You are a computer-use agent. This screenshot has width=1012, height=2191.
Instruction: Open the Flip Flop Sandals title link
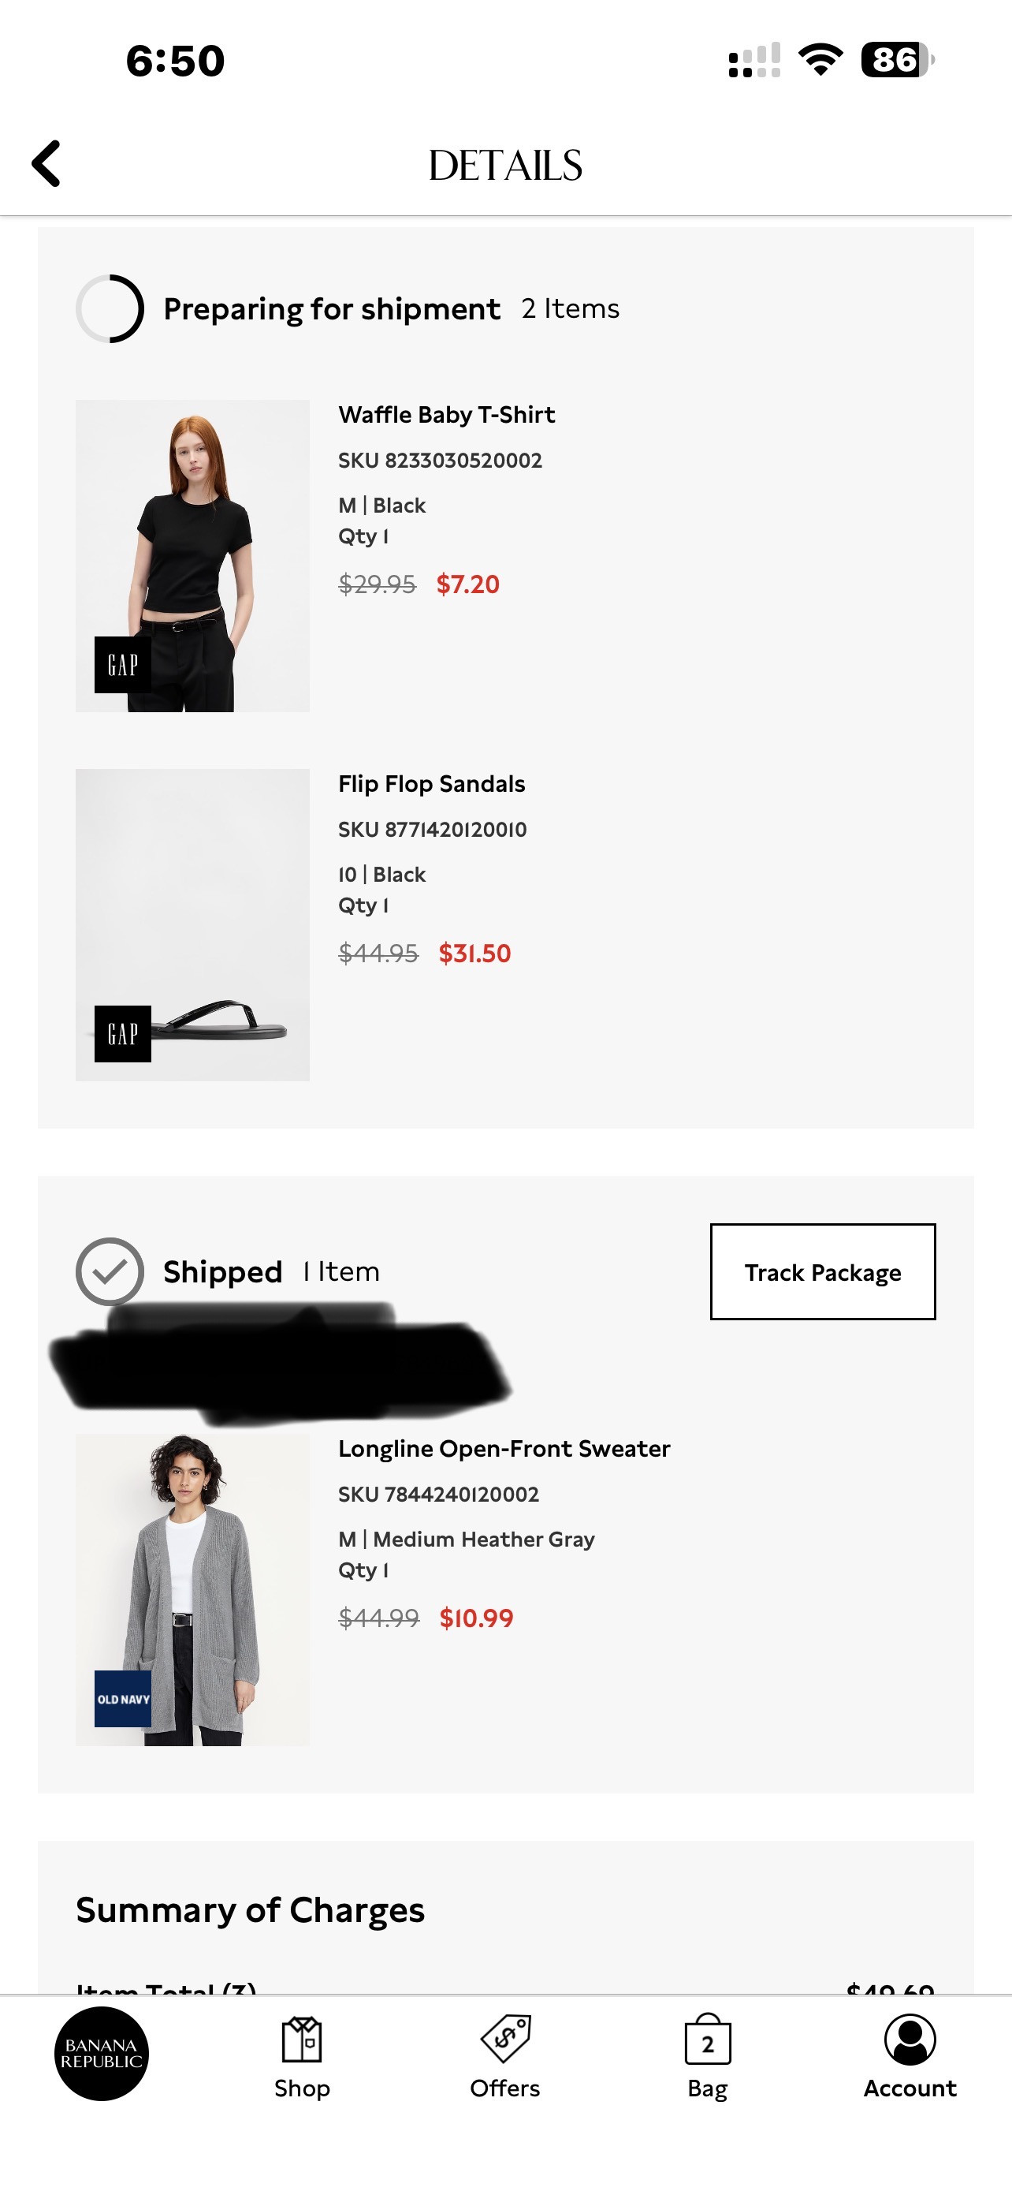point(432,784)
